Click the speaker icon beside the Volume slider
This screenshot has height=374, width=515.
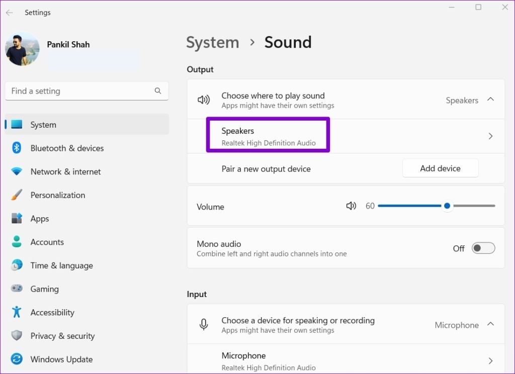[351, 206]
